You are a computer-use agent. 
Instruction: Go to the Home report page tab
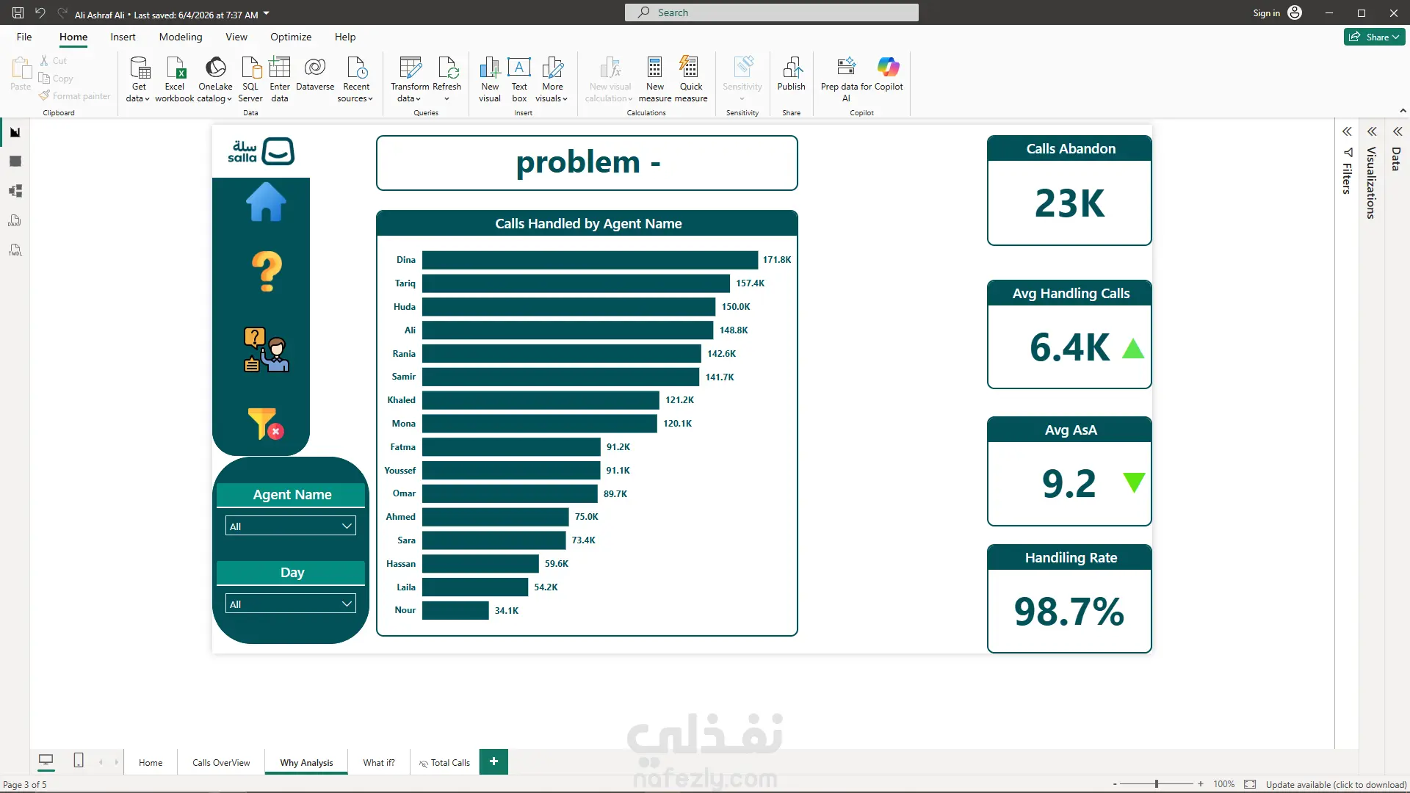(x=151, y=762)
